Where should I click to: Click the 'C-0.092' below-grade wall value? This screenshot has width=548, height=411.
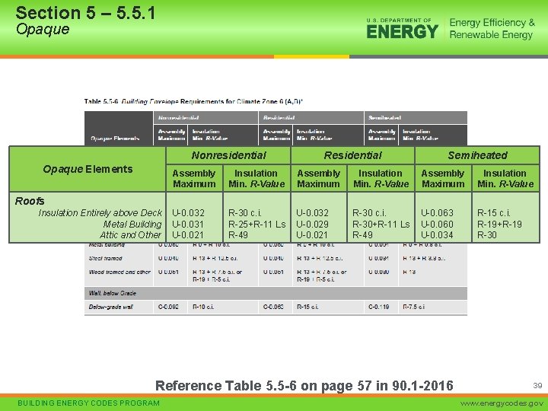coord(168,307)
